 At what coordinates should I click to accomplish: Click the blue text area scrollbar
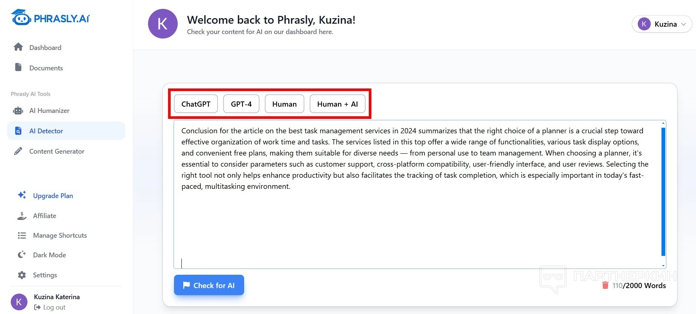tap(663, 191)
